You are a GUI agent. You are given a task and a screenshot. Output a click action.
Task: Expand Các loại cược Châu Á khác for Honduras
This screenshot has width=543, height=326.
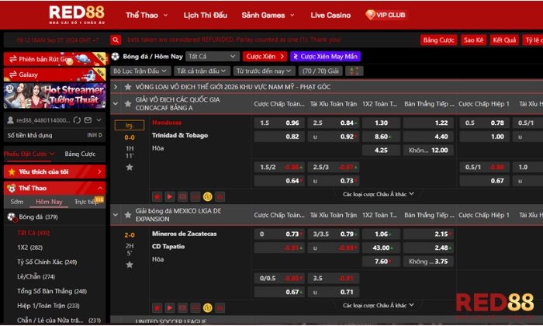click(379, 194)
